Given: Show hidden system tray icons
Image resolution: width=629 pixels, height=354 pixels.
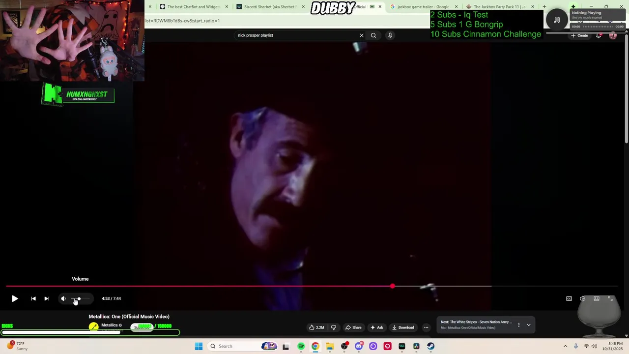Looking at the screenshot, I should [x=565, y=346].
